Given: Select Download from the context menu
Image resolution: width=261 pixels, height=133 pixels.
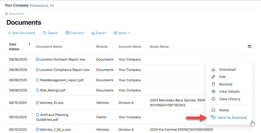Looking at the screenshot, I should click(x=227, y=69).
